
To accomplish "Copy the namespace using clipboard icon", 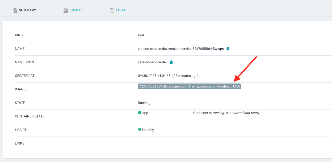I will (x=171, y=62).
